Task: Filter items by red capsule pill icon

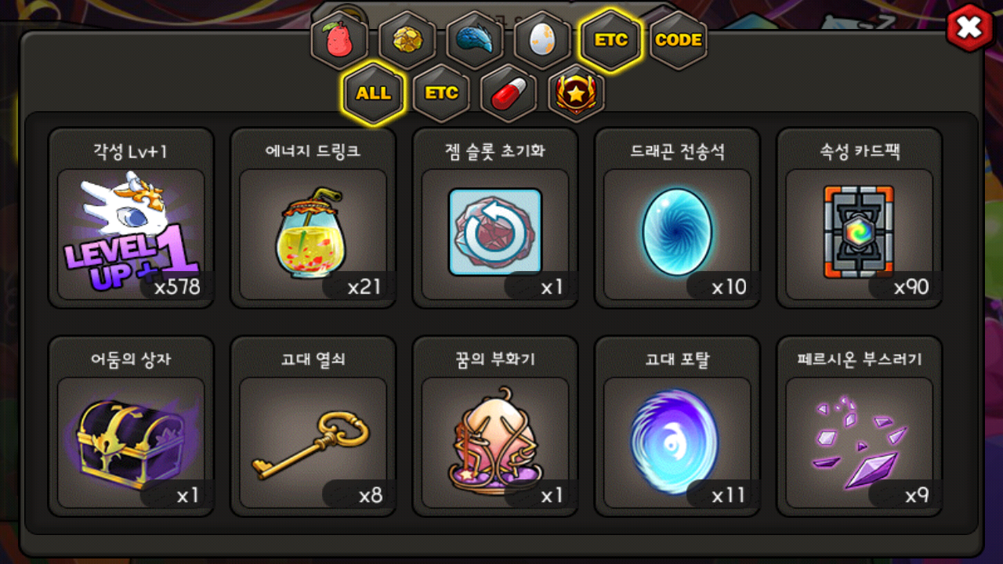Action: (x=509, y=93)
